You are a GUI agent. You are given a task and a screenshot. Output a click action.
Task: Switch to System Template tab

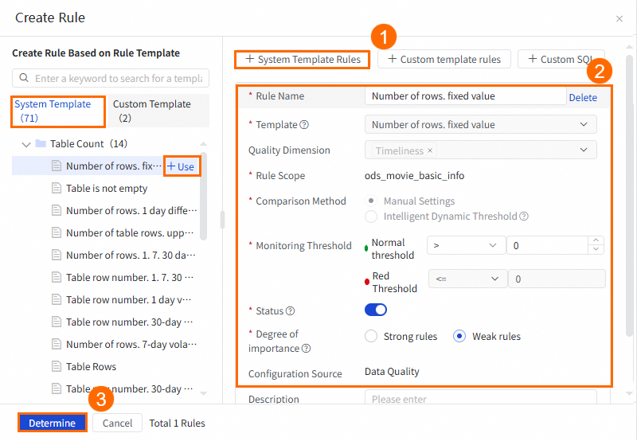[53, 111]
